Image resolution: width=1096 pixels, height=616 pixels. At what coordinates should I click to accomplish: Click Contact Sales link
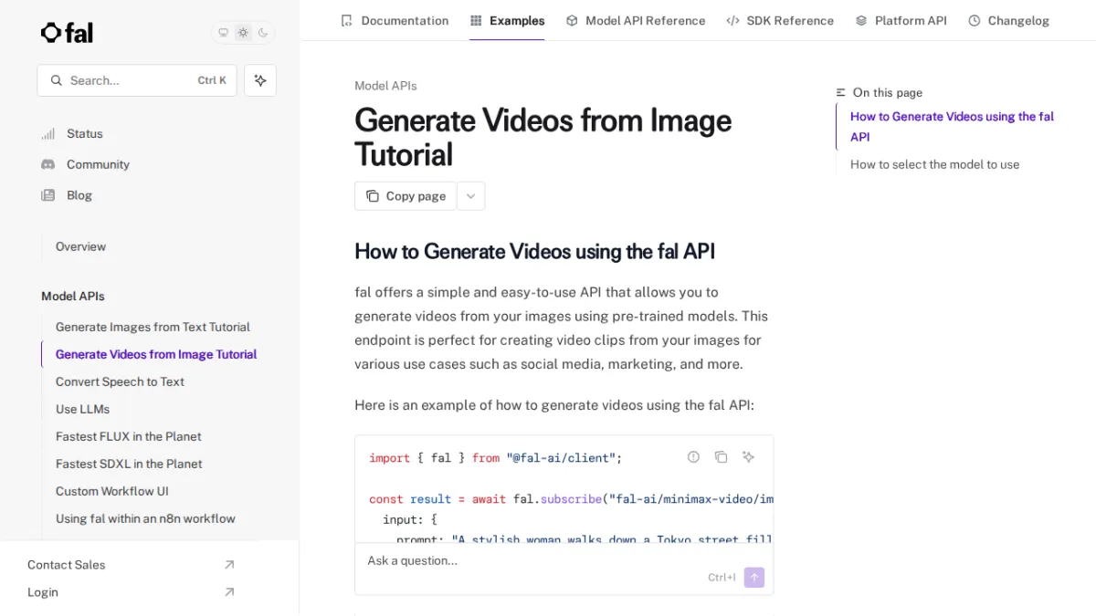click(66, 565)
